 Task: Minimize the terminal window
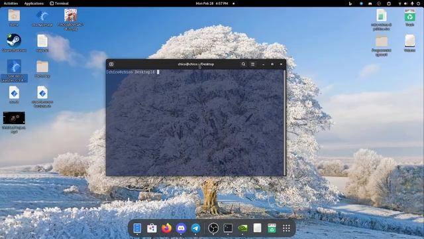click(263, 64)
